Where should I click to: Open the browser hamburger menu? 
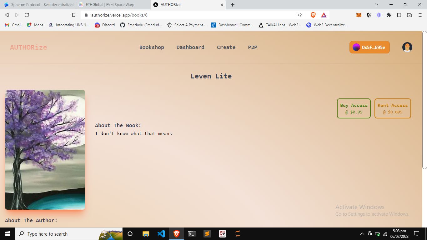coord(420,15)
